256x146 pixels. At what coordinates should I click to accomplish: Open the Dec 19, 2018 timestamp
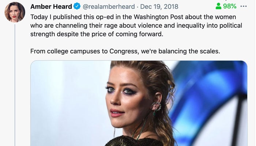(158, 6)
